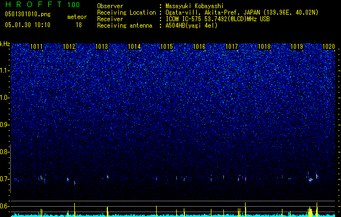This screenshot has width=341, height=217.
Task: Click the 1.1 kHz axis tick label
Action: click(x=4, y=71)
